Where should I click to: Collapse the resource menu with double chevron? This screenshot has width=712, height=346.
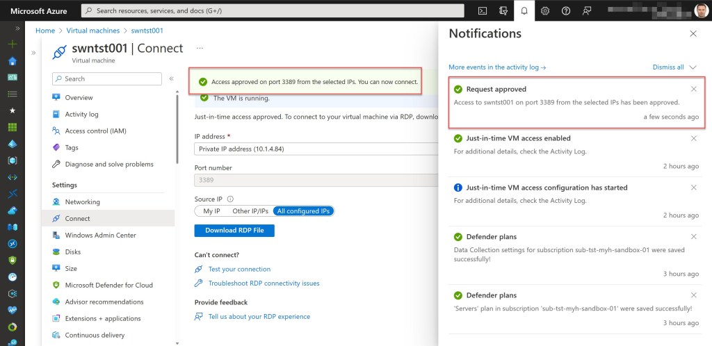click(171, 79)
